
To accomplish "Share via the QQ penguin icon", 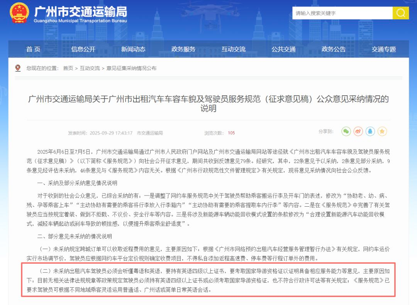I will [x=370, y=131].
